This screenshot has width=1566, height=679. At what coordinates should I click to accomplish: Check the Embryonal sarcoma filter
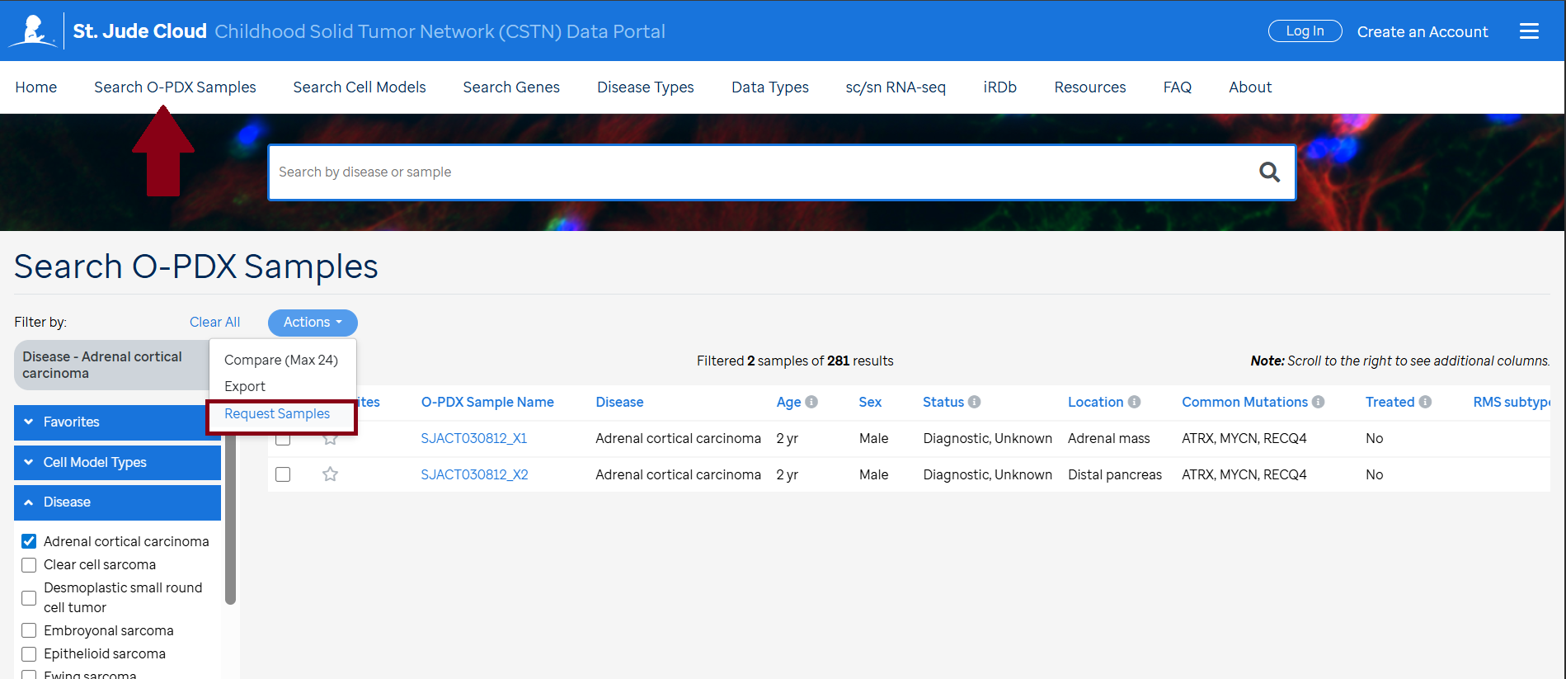click(x=29, y=630)
